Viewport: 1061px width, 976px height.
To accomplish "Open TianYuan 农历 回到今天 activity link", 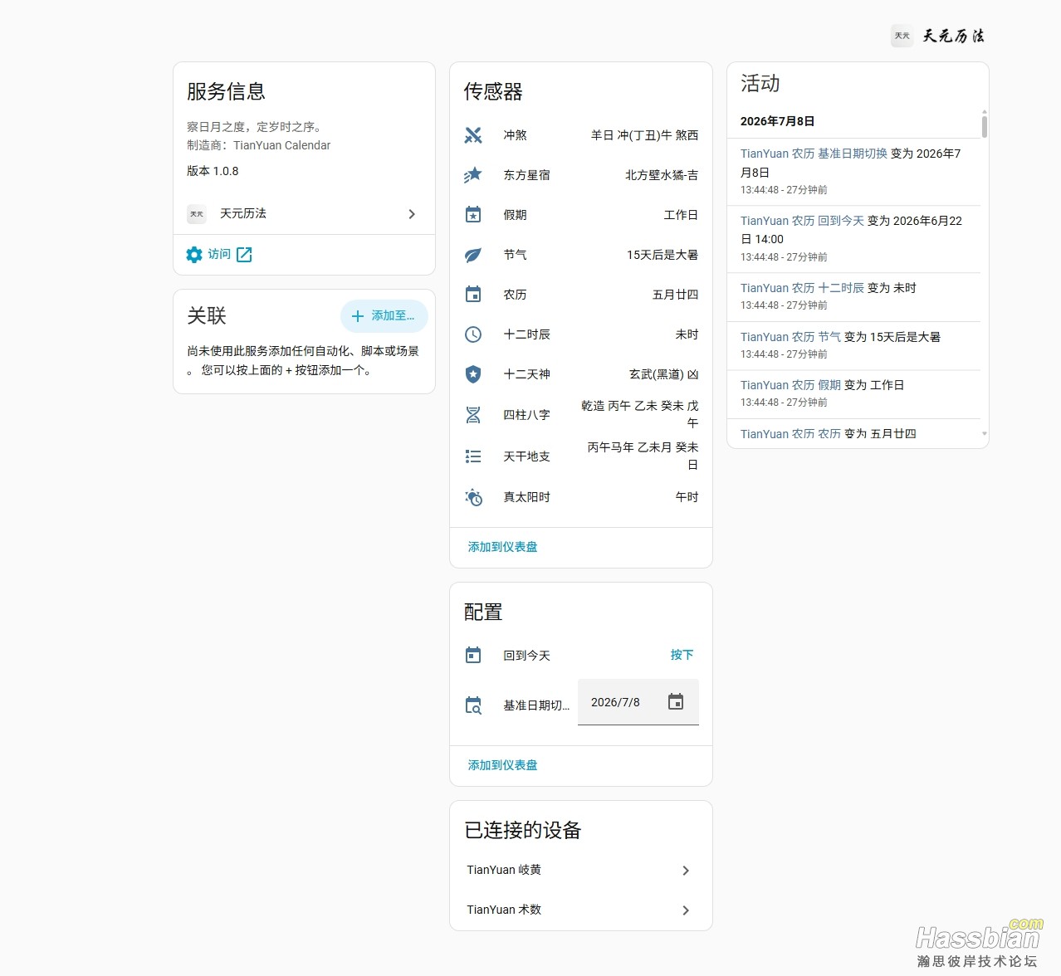I will coord(802,221).
